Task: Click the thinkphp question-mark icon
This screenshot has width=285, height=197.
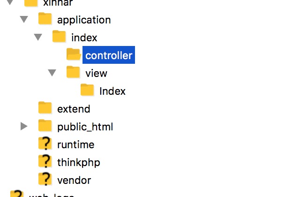Action: (x=45, y=161)
